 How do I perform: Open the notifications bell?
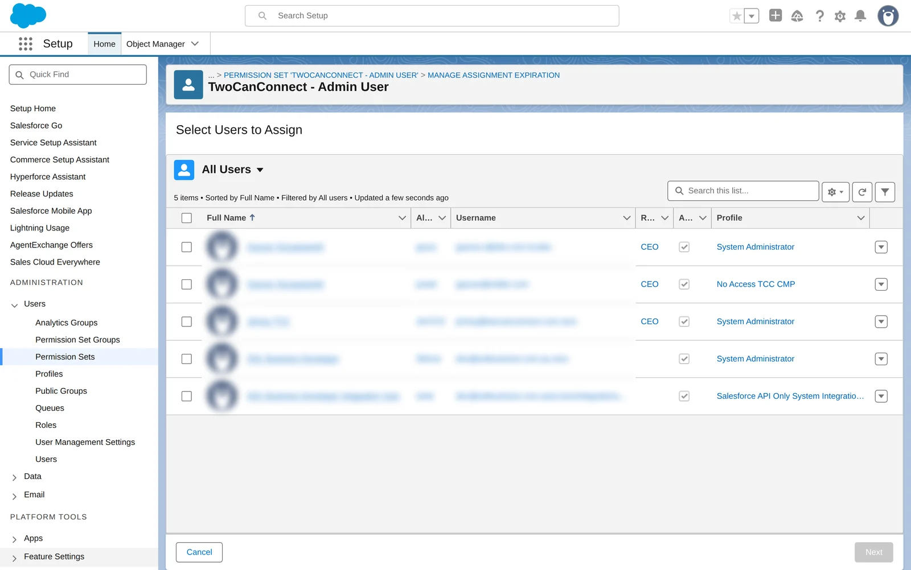click(x=860, y=16)
